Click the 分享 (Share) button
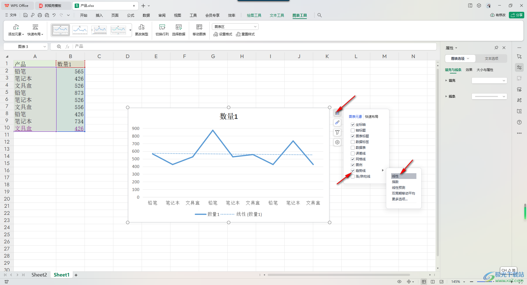This screenshot has width=527, height=285. (x=516, y=15)
